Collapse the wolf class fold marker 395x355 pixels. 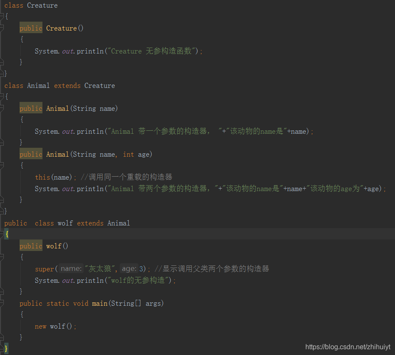pyautogui.click(x=2, y=234)
